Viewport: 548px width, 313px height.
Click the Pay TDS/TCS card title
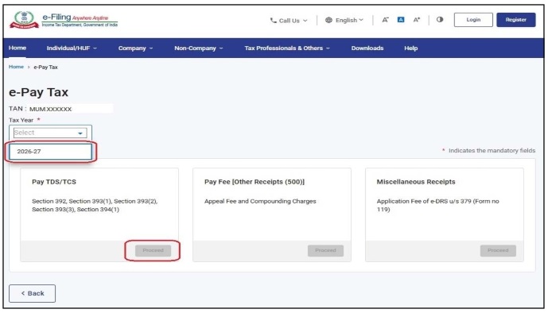(x=54, y=182)
